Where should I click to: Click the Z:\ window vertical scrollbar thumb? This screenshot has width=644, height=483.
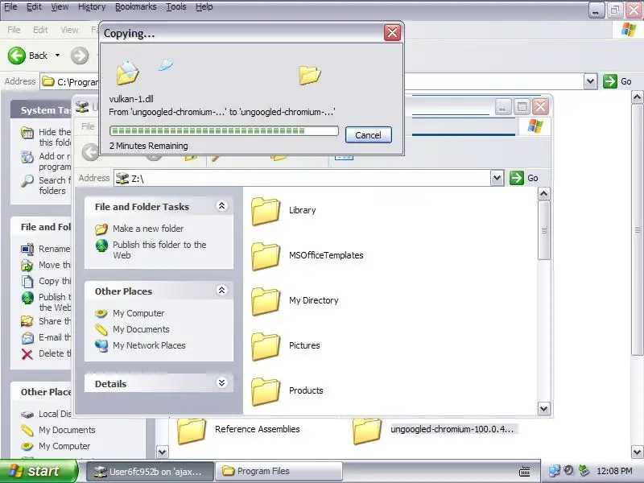[x=544, y=230]
